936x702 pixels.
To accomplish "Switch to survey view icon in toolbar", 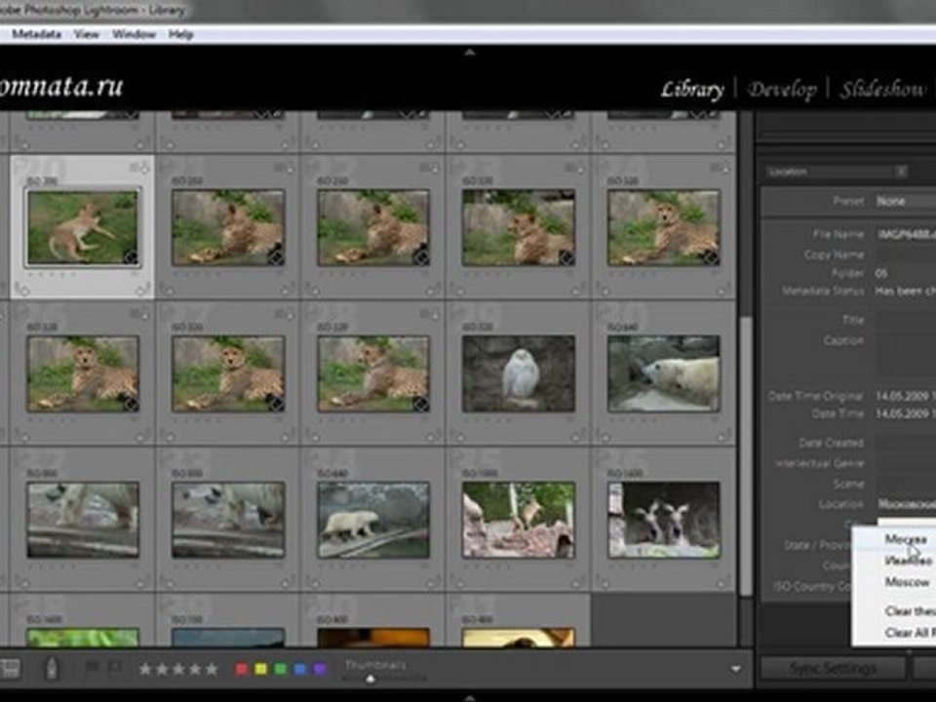I will [x=10, y=669].
